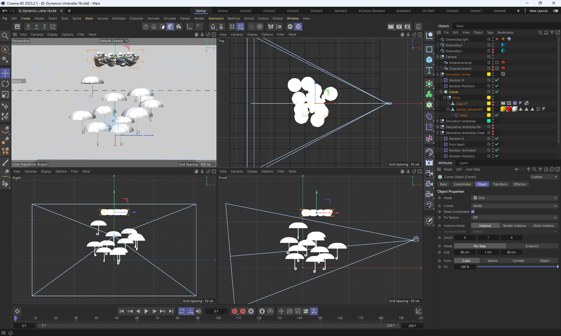This screenshot has height=336, width=561.
Task: Open the Cloner Mode Grid dropdown
Action: coord(515,198)
